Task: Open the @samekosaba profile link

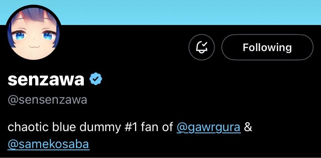Action: click(x=48, y=144)
